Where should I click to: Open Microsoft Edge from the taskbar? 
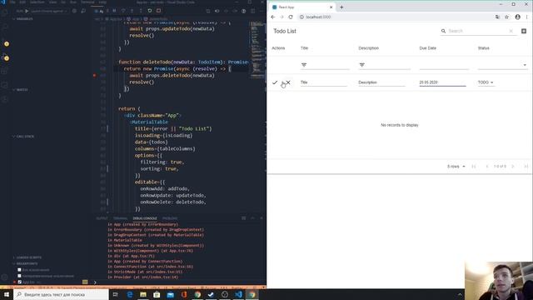point(130,294)
